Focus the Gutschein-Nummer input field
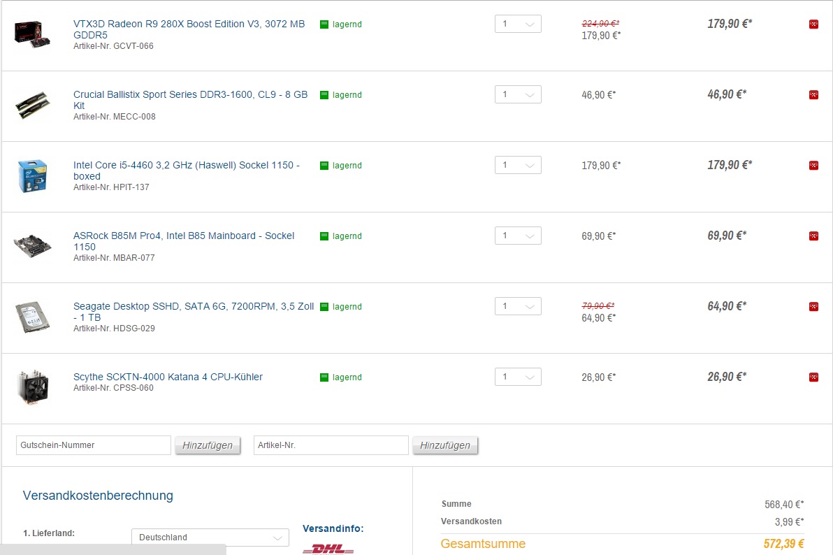Image resolution: width=833 pixels, height=555 pixels. click(x=94, y=445)
